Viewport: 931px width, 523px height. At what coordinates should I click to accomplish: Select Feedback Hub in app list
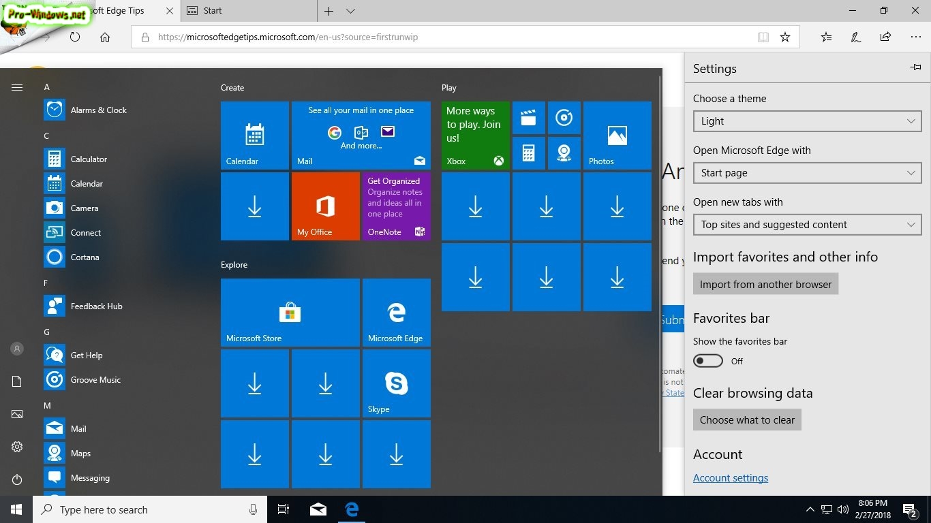(96, 306)
